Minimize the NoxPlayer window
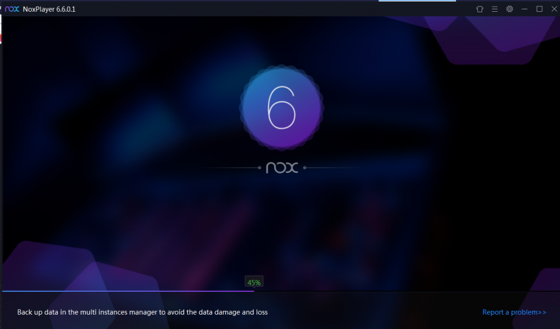 525,9
